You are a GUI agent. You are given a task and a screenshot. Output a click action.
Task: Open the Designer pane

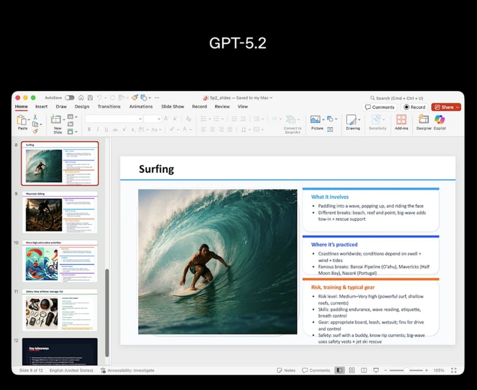click(x=424, y=122)
